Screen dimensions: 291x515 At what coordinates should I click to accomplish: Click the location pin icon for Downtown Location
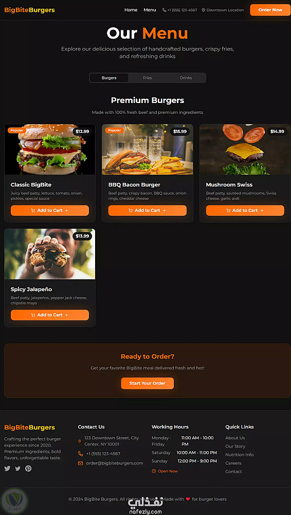coord(204,10)
